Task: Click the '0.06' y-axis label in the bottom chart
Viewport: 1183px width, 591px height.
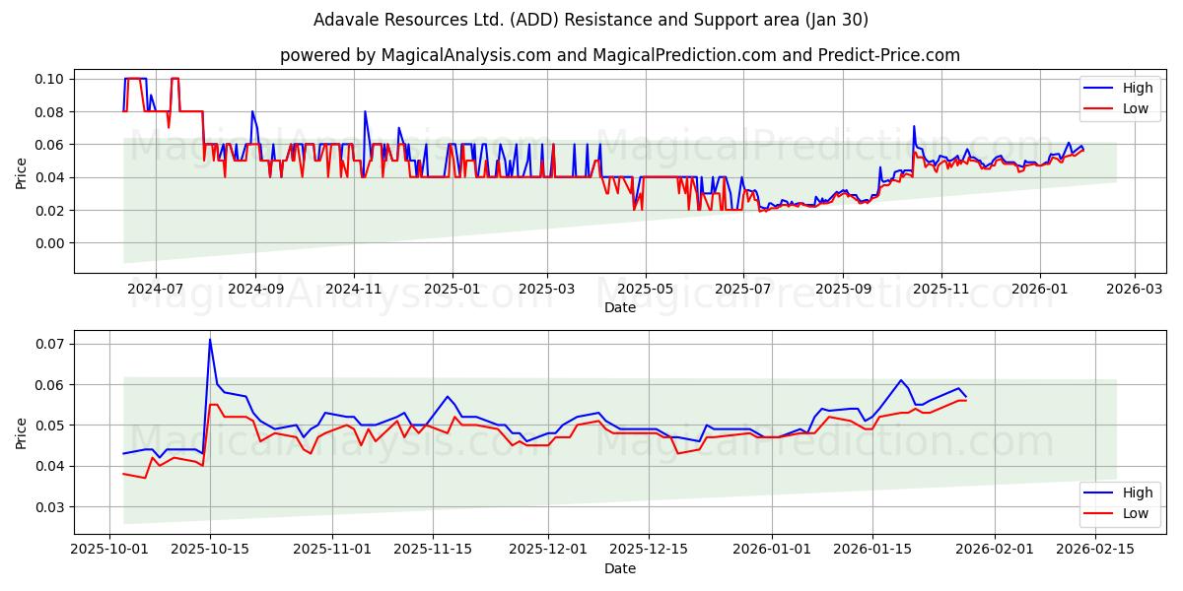Action: tap(50, 385)
